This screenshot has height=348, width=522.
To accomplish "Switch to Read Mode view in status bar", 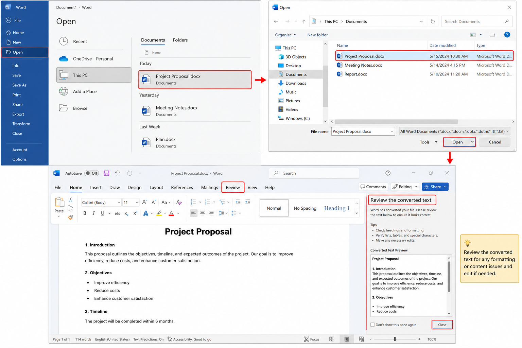I will point(332,339).
